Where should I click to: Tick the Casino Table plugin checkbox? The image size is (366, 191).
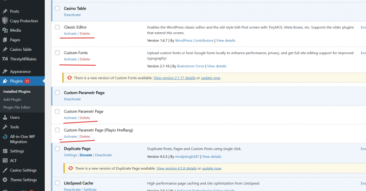(57, 9)
